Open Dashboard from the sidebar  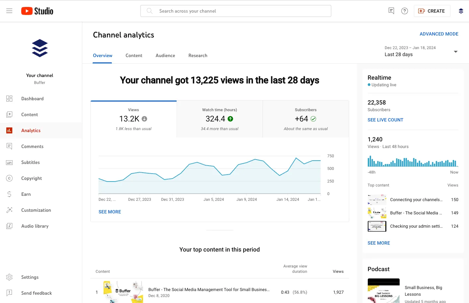41,99
